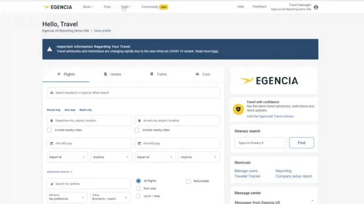Open the return Depart at dropdown
364x204 pixels.
tap(155, 157)
